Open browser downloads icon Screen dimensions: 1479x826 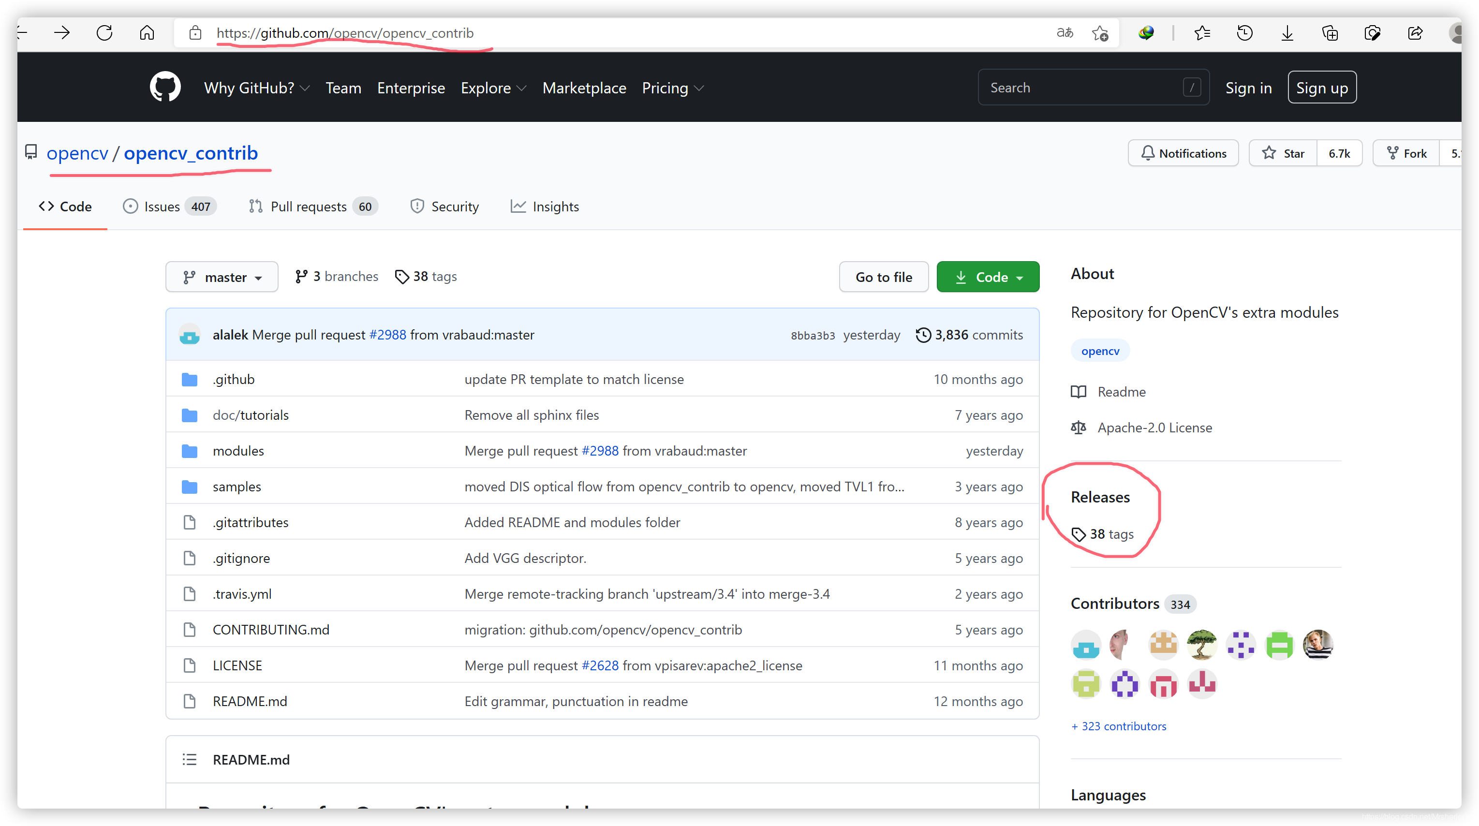1287,33
